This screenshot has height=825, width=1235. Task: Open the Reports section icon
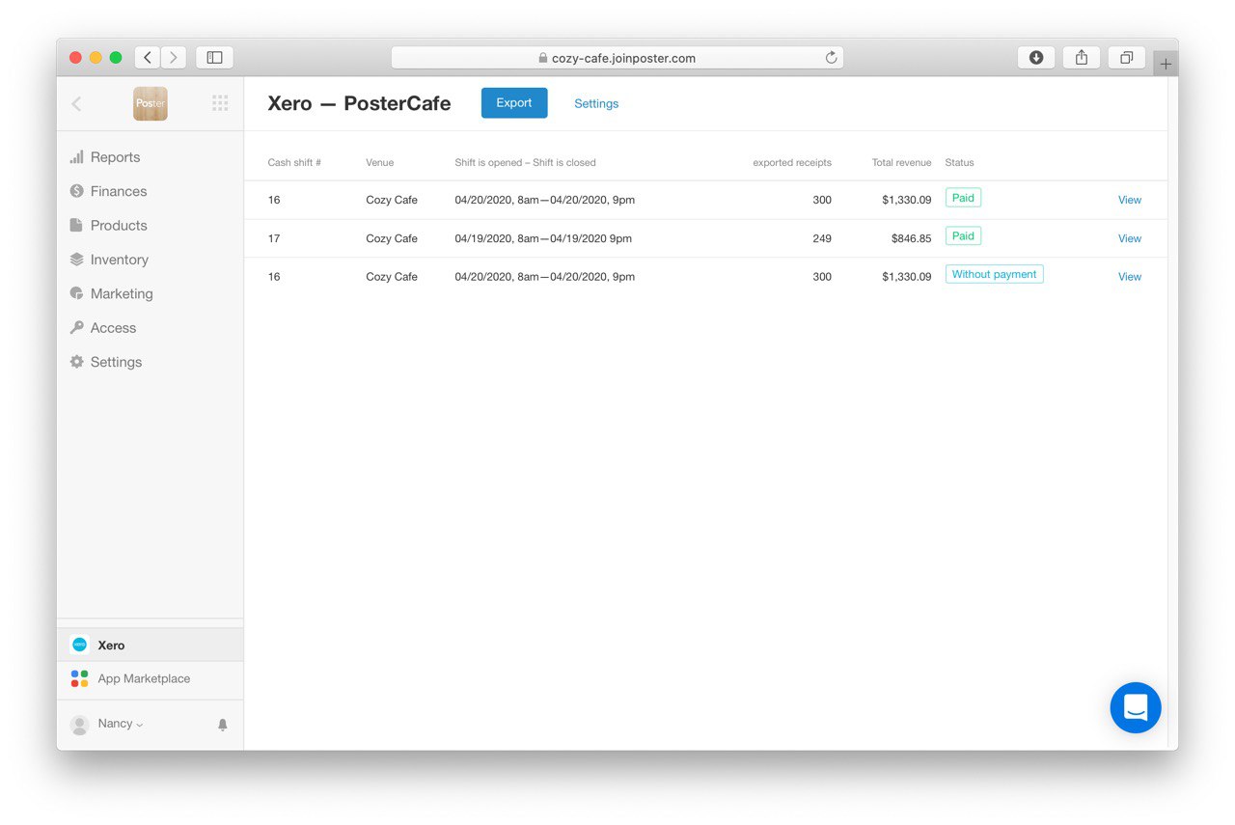tap(76, 157)
